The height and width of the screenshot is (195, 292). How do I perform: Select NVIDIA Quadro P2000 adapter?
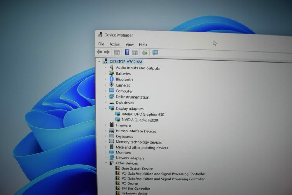(140, 120)
